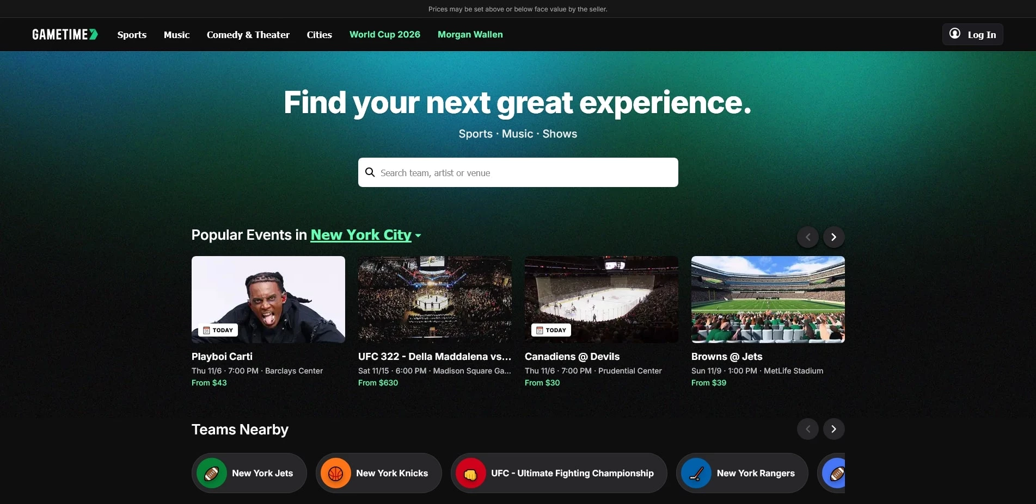Screen dimensions: 1036x504
Task: Select the Music navigation item
Action: [x=176, y=35]
